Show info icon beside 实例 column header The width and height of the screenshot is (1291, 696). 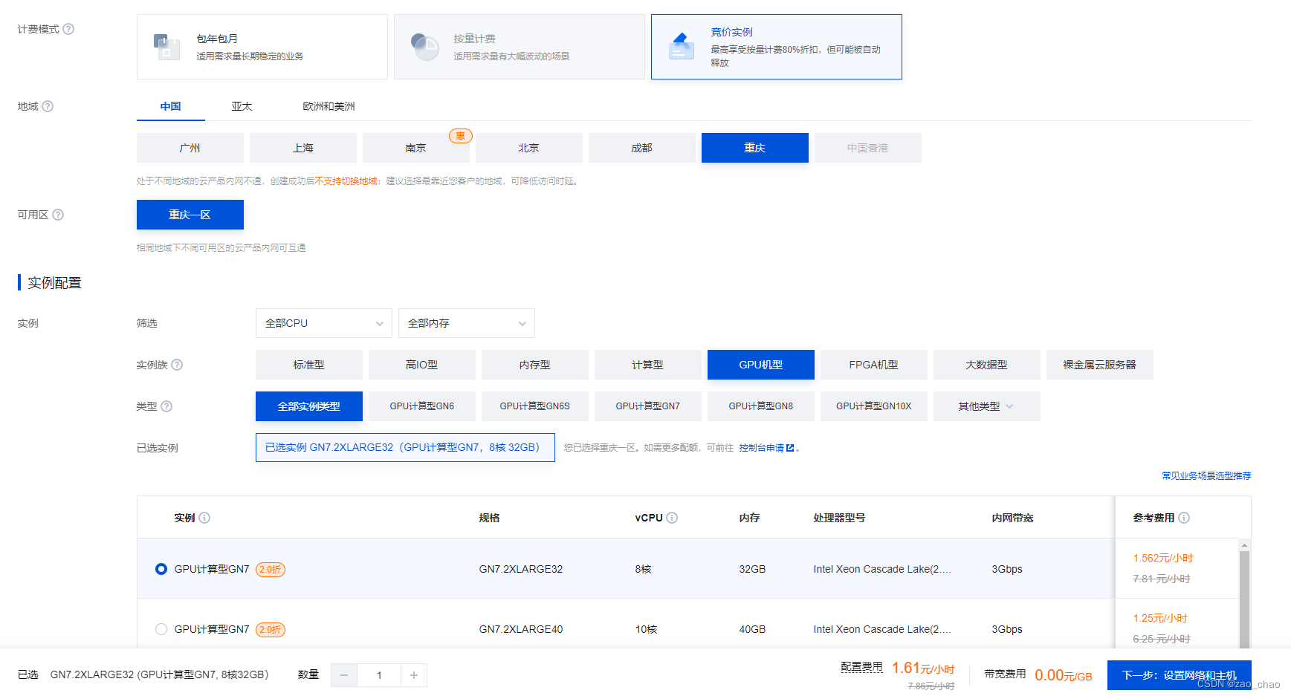coord(204,518)
